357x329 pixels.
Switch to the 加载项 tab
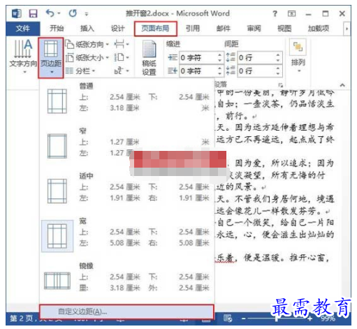click(x=319, y=29)
